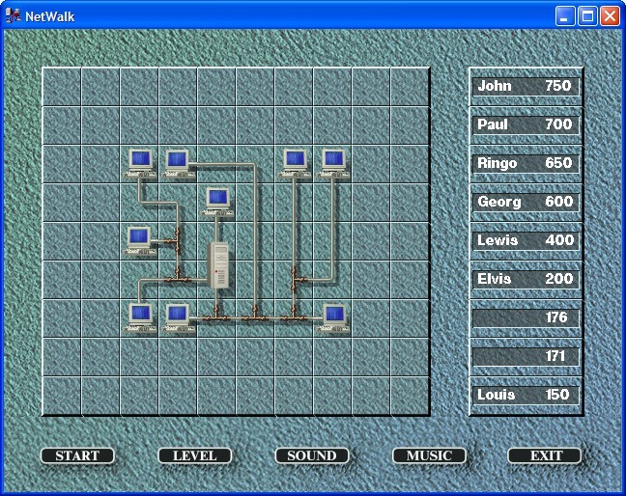
Task: Select John's 750 high score entry
Action: (526, 86)
